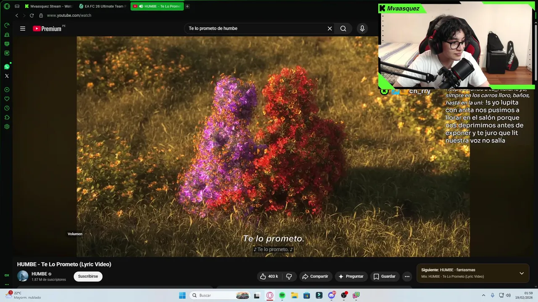Save the video with Guardar
This screenshot has width=538, height=302.
[385, 276]
